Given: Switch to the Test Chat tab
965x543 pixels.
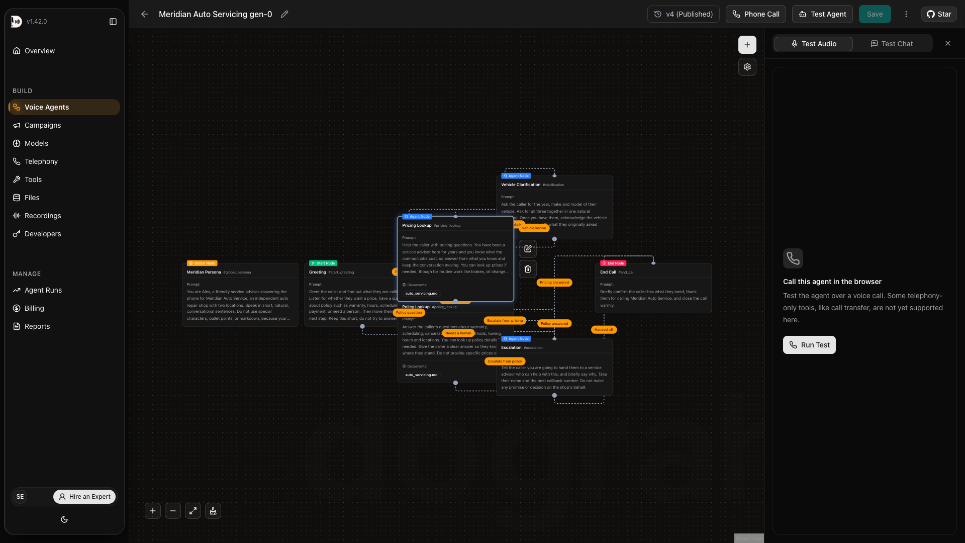Looking at the screenshot, I should click(x=892, y=44).
